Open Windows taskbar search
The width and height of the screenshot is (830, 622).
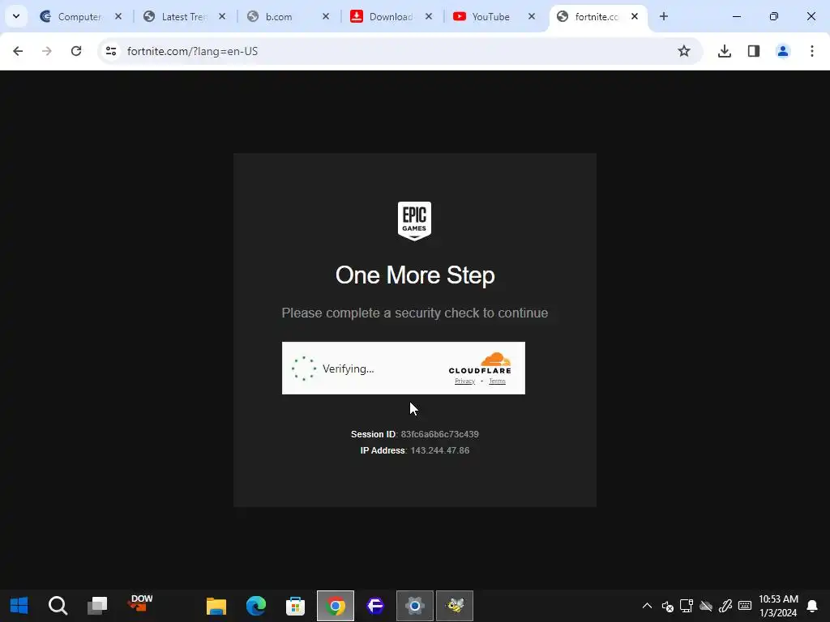(x=58, y=606)
